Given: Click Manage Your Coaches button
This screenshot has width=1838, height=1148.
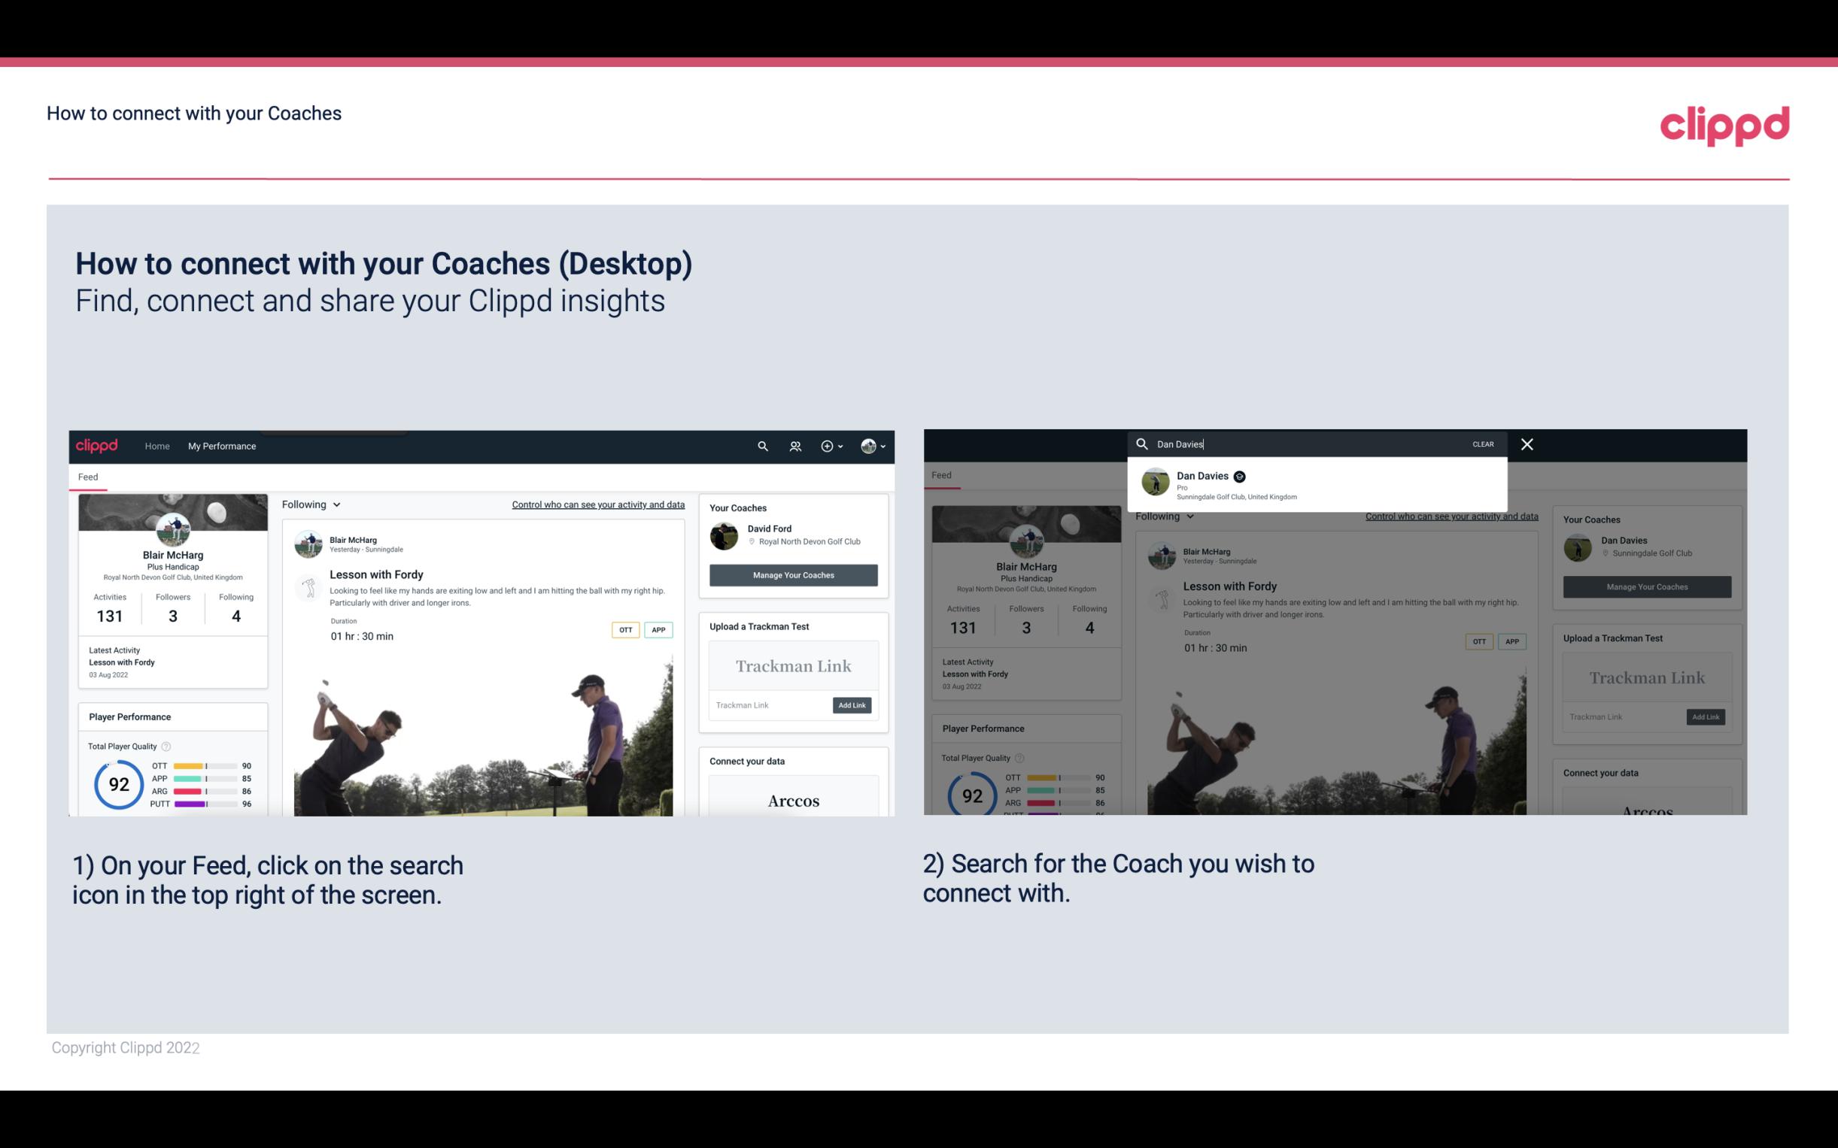Looking at the screenshot, I should (x=791, y=574).
